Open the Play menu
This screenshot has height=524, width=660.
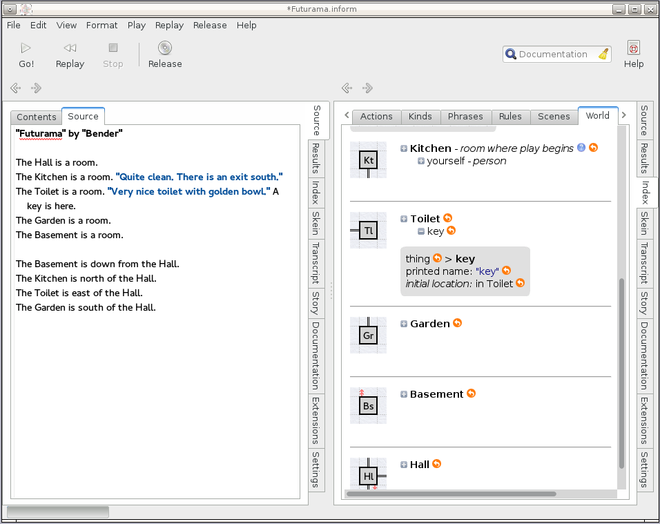[x=137, y=26]
